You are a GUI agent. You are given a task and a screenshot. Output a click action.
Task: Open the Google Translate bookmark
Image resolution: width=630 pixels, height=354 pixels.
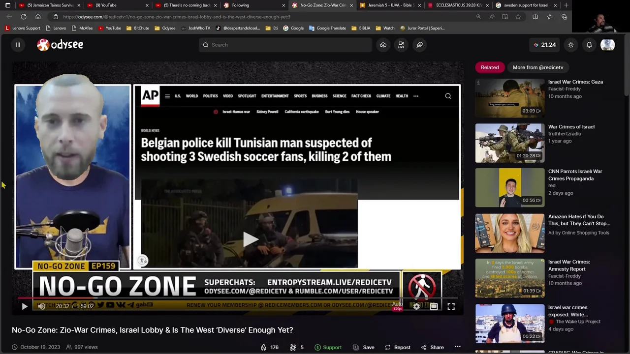click(327, 28)
